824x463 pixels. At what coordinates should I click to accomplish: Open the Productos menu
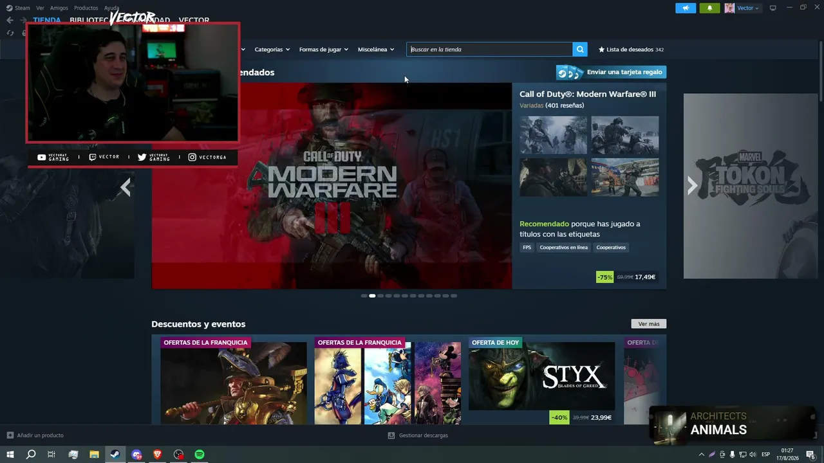(x=86, y=8)
